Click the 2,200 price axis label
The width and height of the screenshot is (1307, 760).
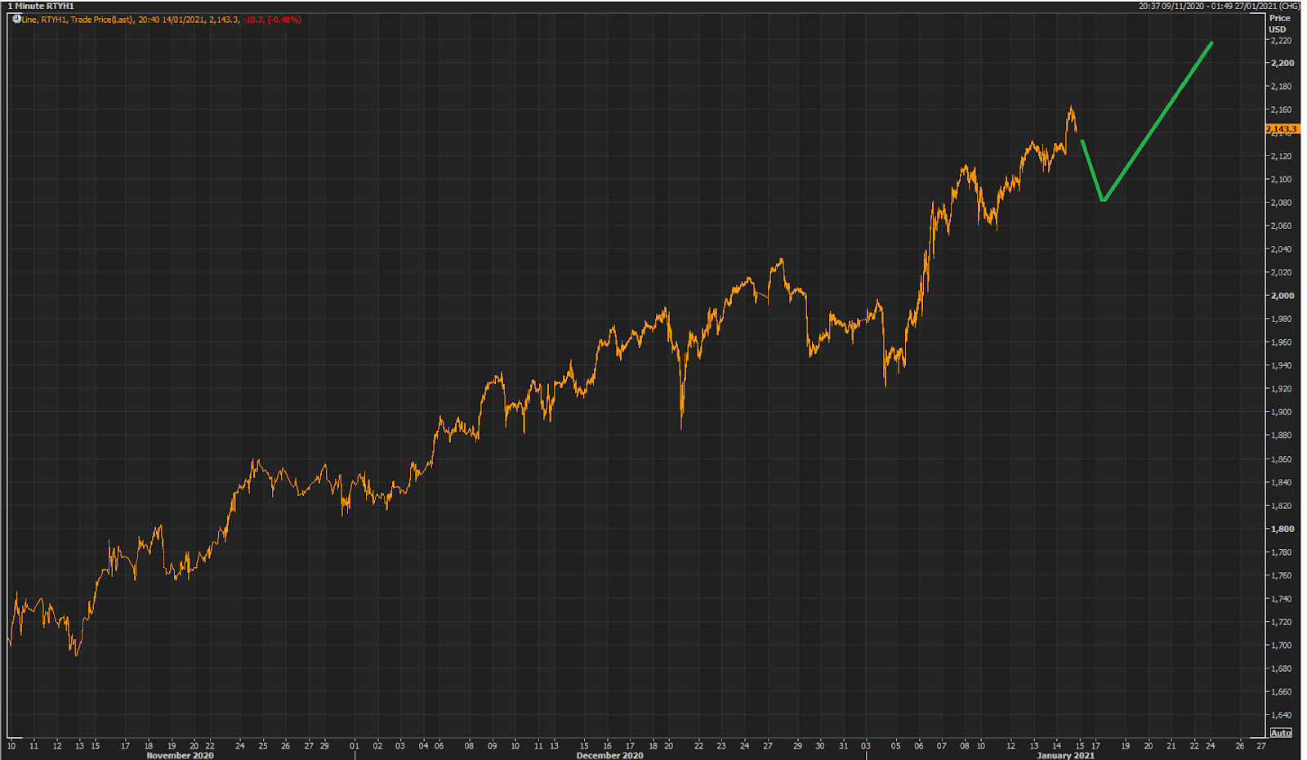[x=1282, y=63]
